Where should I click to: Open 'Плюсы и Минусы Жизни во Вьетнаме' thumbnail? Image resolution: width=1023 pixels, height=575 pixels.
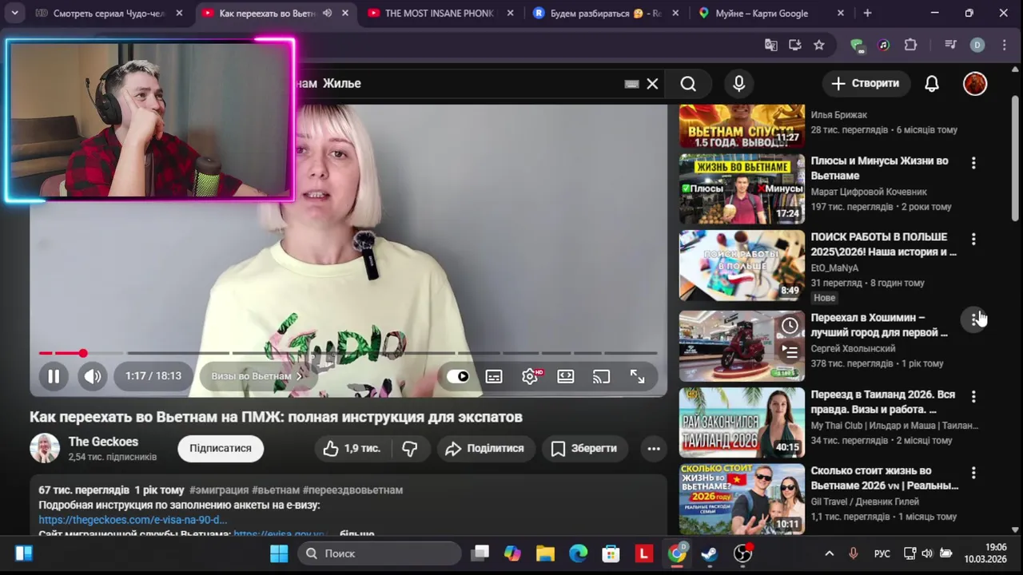pos(742,189)
